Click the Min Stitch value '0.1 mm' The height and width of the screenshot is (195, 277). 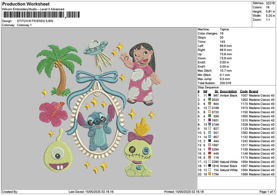pos(225,75)
